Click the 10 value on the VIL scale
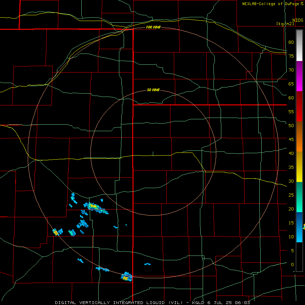This screenshot has width=305, height=305. pyautogui.click(x=291, y=237)
